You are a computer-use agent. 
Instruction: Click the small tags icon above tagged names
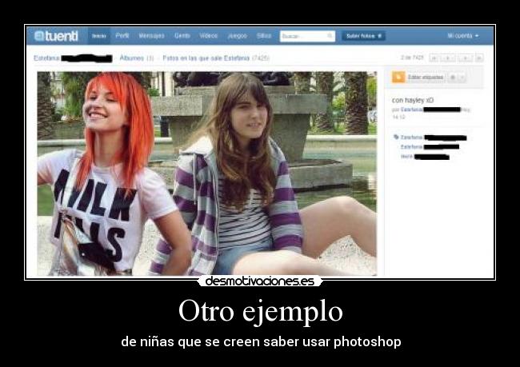pyautogui.click(x=396, y=137)
